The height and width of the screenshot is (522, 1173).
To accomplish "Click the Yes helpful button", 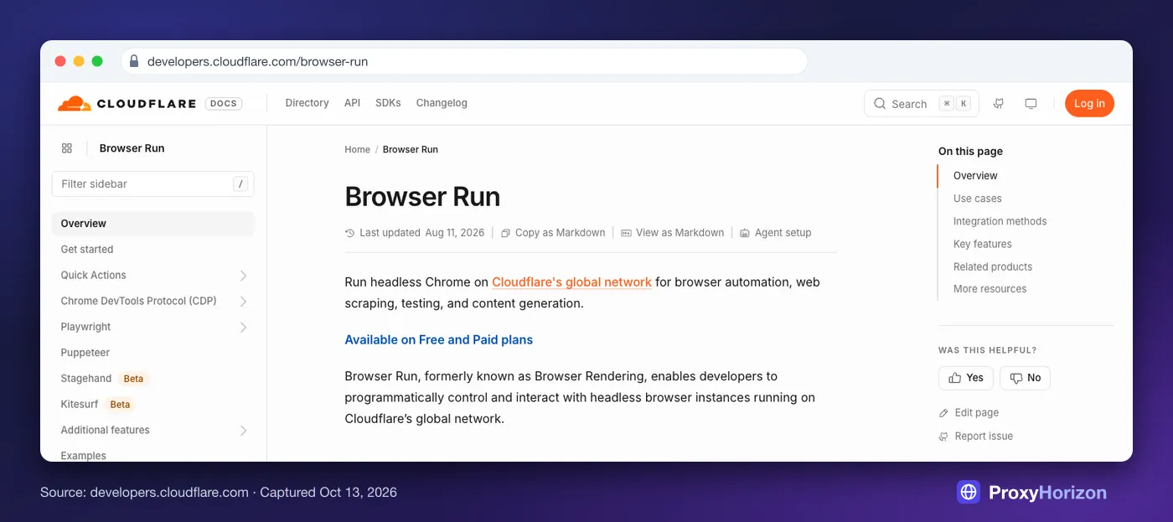I will tap(966, 378).
